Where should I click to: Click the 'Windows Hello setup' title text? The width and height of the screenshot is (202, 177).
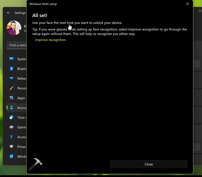pyautogui.click(x=43, y=4)
